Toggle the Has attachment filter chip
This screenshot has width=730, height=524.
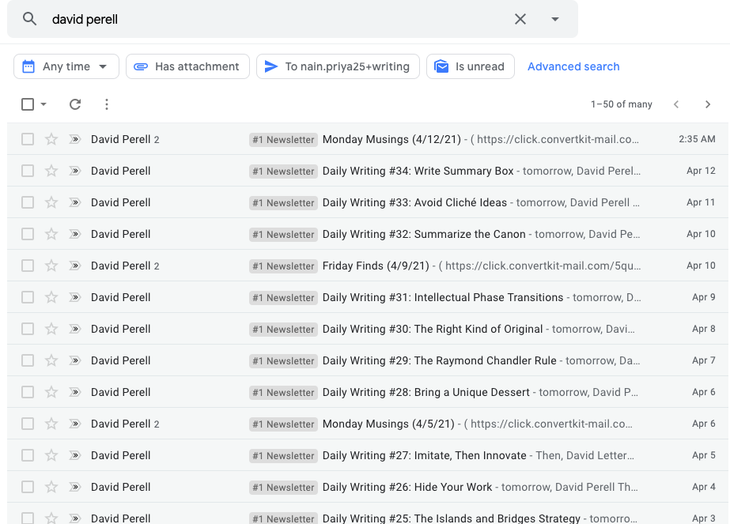tap(187, 66)
